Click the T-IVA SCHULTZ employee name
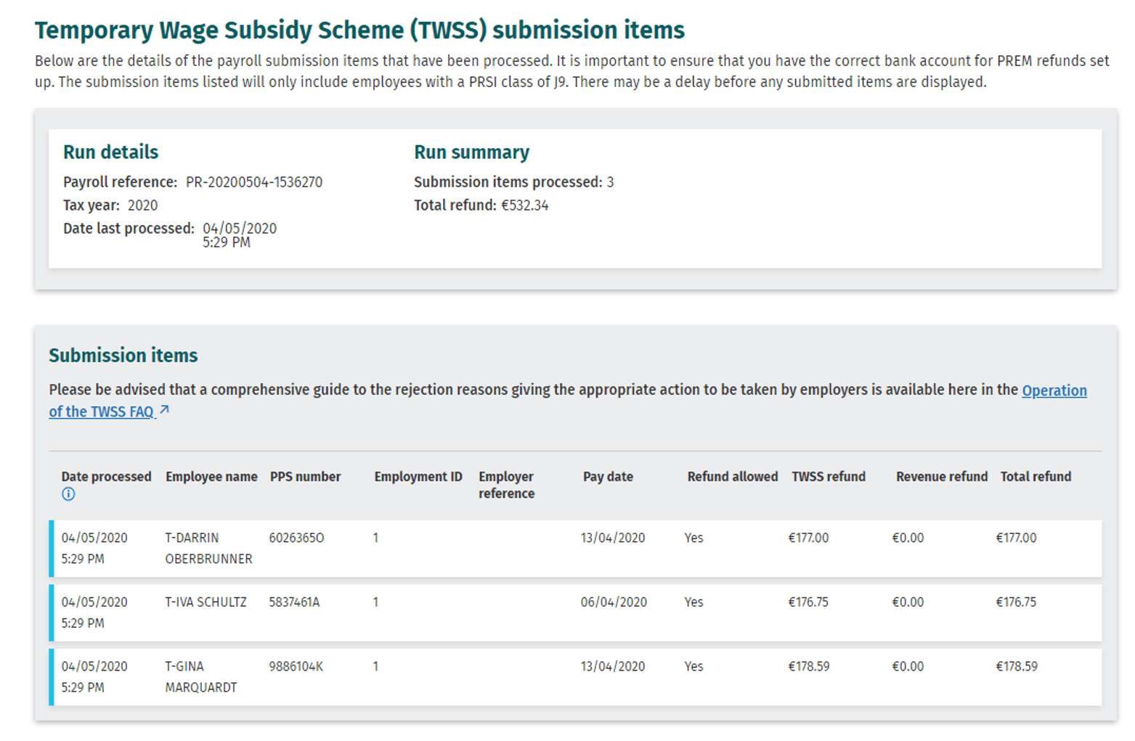The image size is (1135, 741). coord(206,602)
